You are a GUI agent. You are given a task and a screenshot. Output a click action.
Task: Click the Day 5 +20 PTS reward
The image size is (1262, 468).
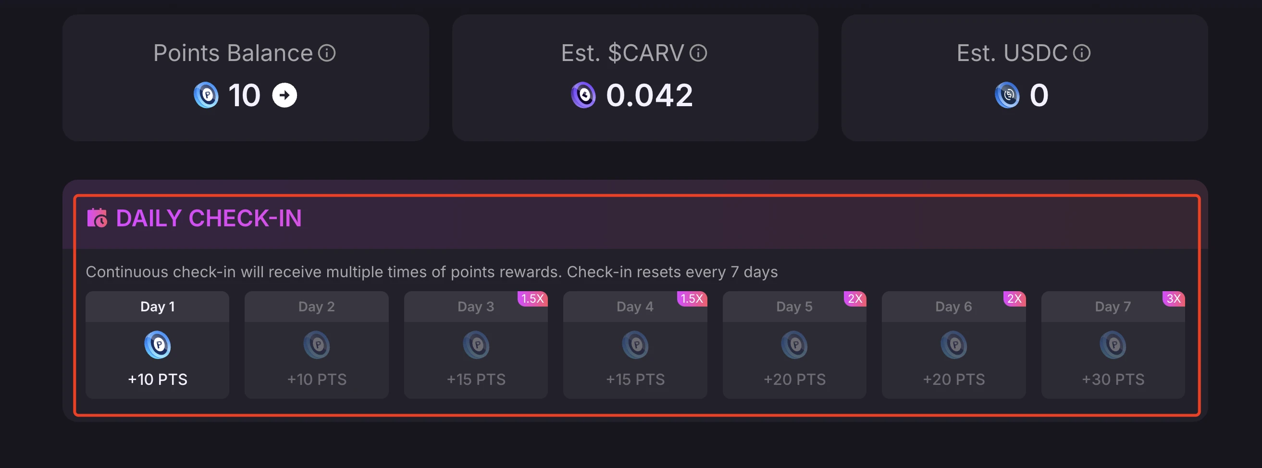794,379
